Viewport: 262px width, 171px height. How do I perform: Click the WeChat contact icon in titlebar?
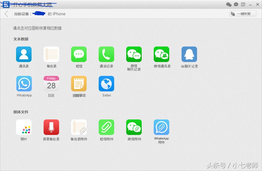point(229,4)
